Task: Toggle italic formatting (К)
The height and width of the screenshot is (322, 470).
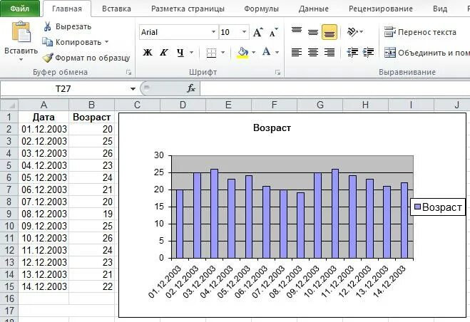Action: [x=163, y=53]
